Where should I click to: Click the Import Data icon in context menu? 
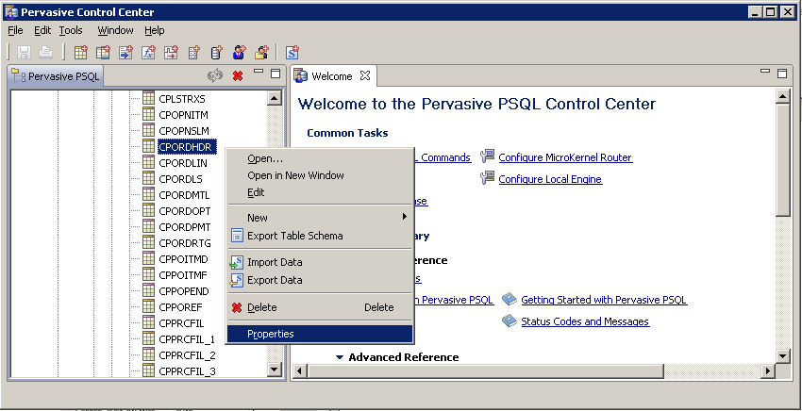point(237,262)
